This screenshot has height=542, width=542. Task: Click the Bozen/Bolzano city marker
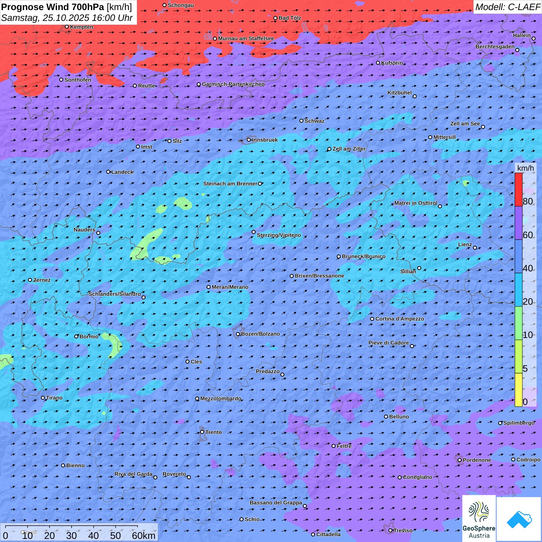pyautogui.click(x=238, y=334)
